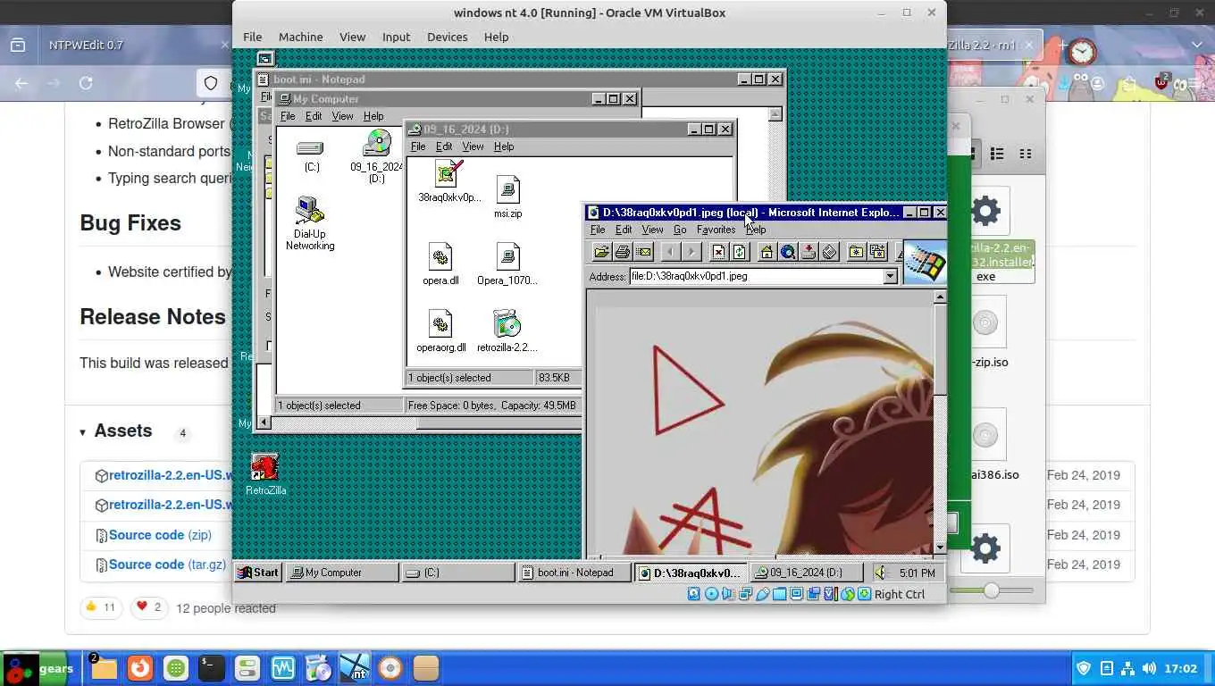Click the Linux volume icon in system tray
Viewport: 1215px width, 686px height.
1148,668
